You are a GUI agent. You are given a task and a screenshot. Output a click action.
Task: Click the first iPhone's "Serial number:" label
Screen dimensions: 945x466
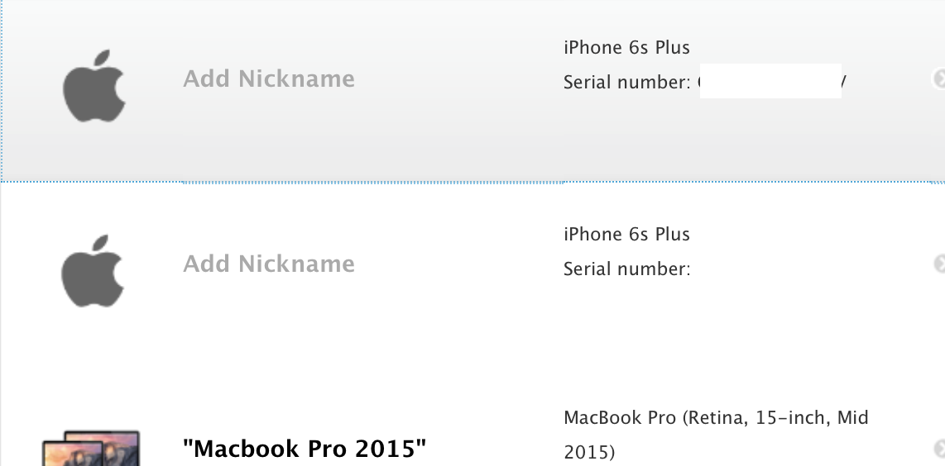pyautogui.click(x=626, y=82)
